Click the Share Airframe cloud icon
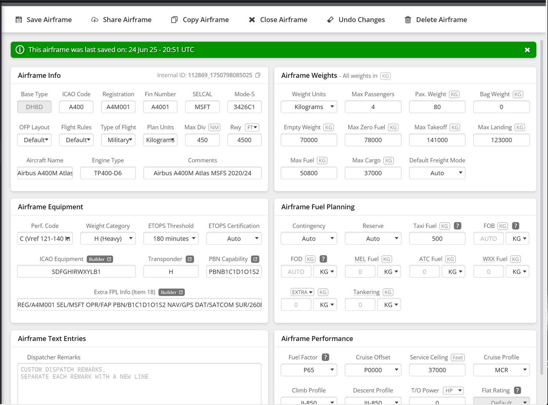Image resolution: width=548 pixels, height=405 pixels. tap(95, 20)
